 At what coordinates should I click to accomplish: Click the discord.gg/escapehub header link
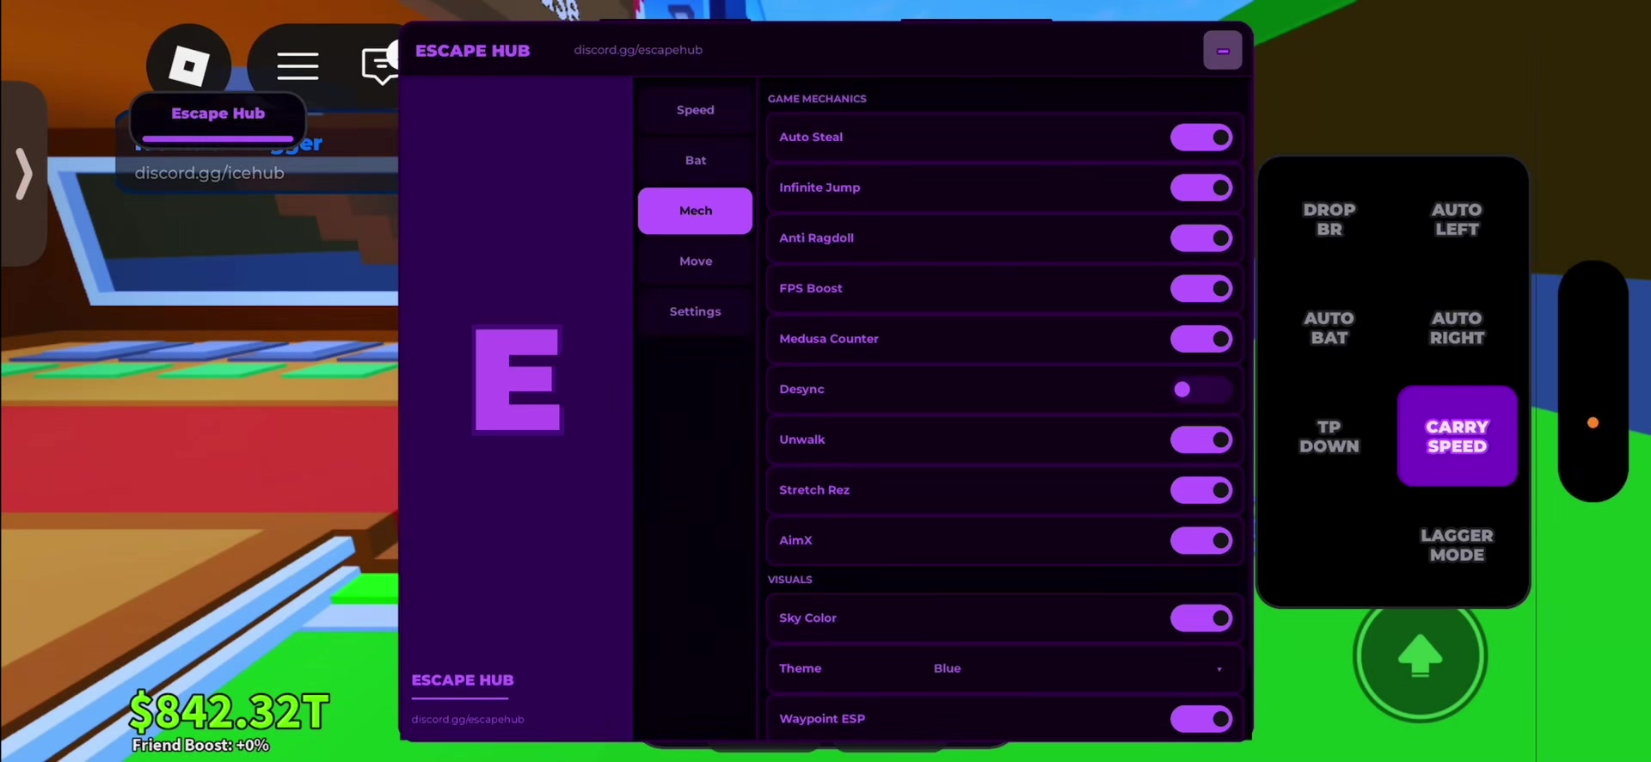(x=638, y=50)
